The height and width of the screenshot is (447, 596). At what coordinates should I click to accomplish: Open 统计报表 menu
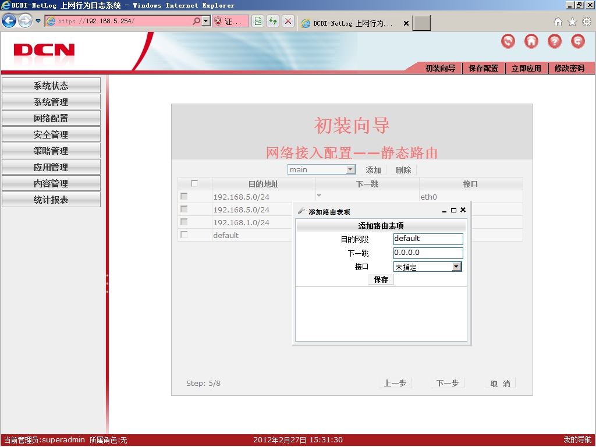click(51, 200)
